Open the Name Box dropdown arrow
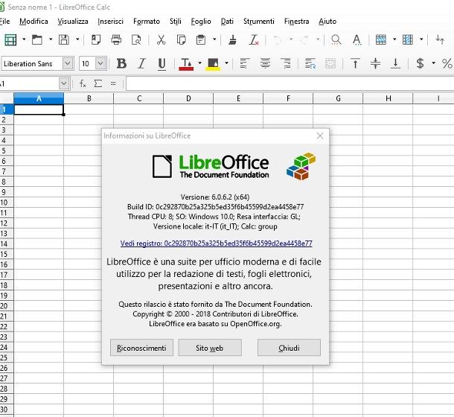This screenshot has height=417, width=454. pyautogui.click(x=64, y=83)
